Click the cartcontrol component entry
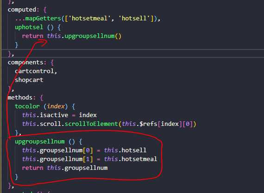Image resolution: width=264 pixels, height=193 pixels. click(34, 71)
